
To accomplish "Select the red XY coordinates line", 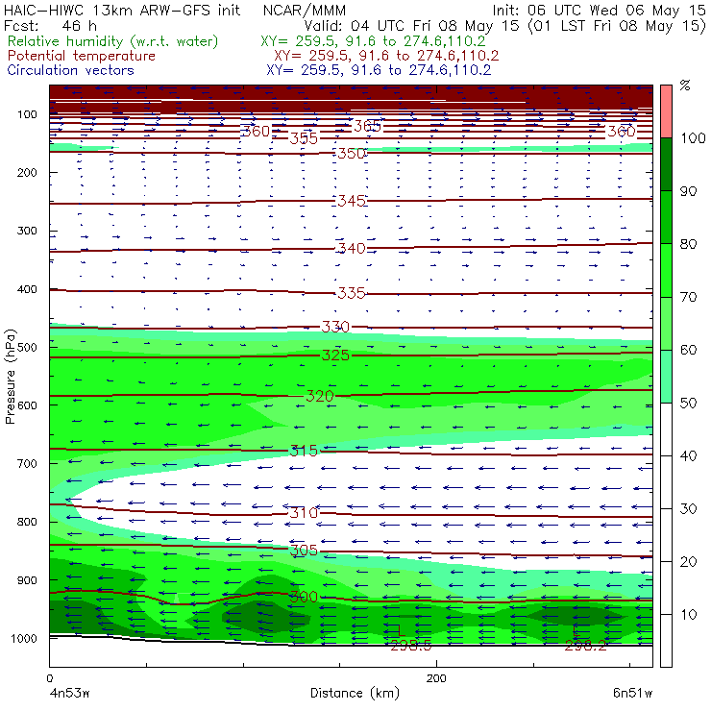I will click(x=386, y=56).
